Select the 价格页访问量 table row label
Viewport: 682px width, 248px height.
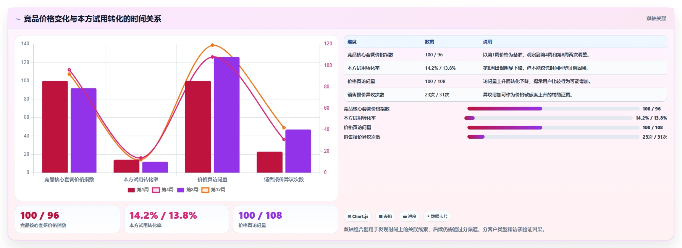tap(361, 82)
